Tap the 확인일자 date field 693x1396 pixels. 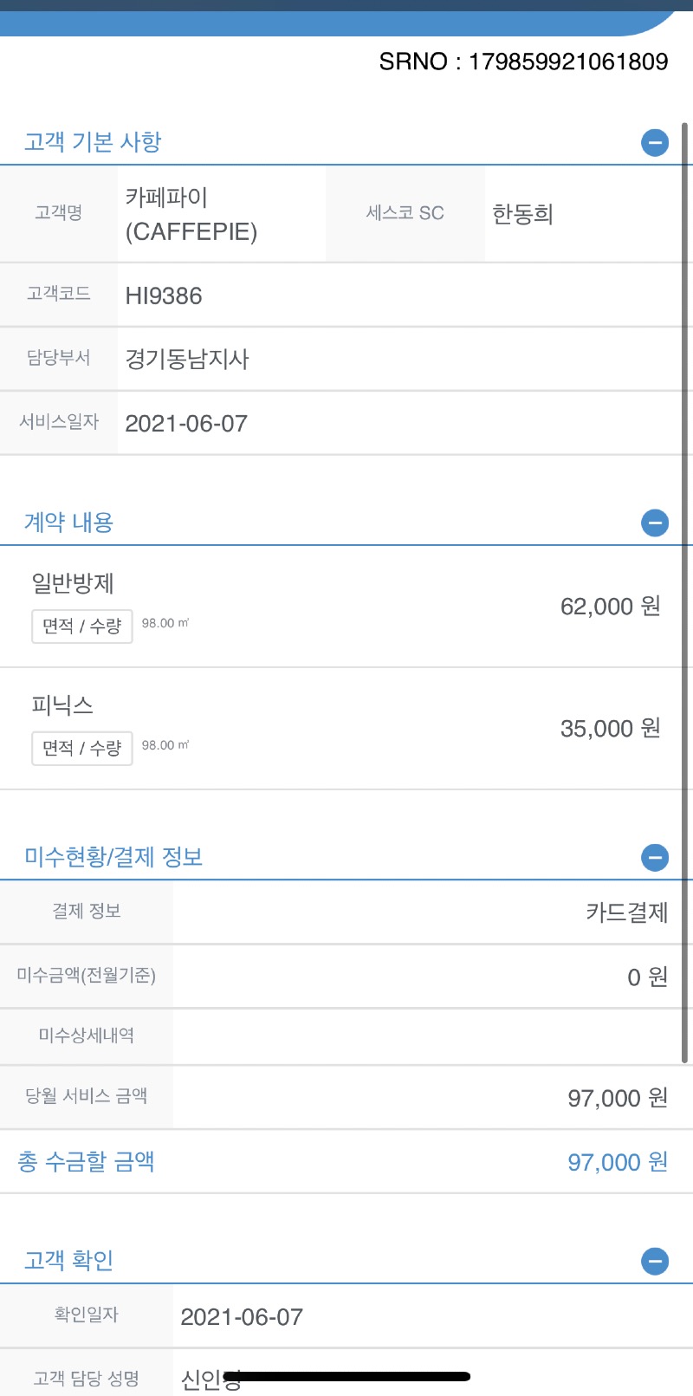point(242,1317)
